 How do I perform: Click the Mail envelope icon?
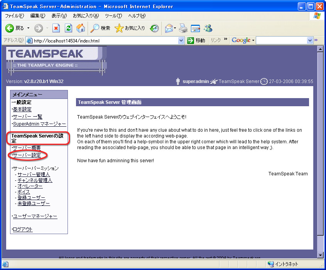[169, 28]
